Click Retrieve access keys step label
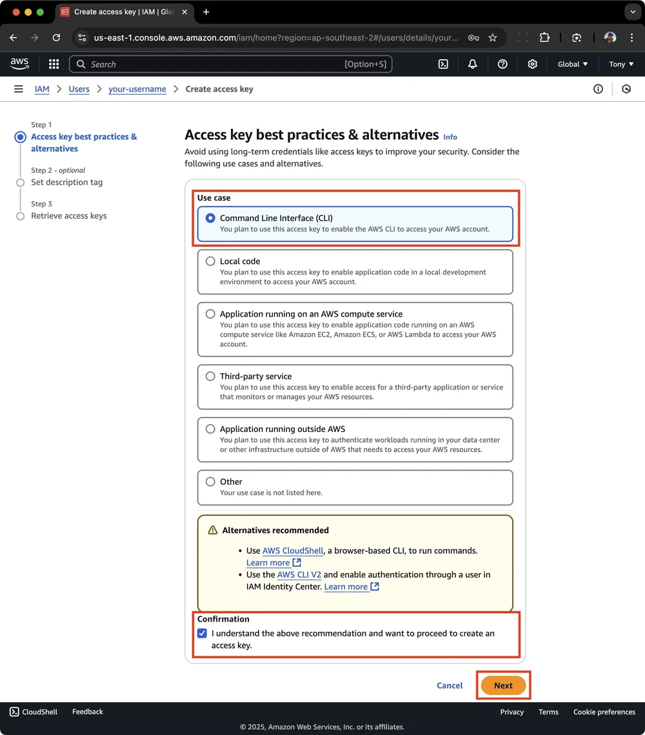This screenshot has height=735, width=645. point(69,215)
